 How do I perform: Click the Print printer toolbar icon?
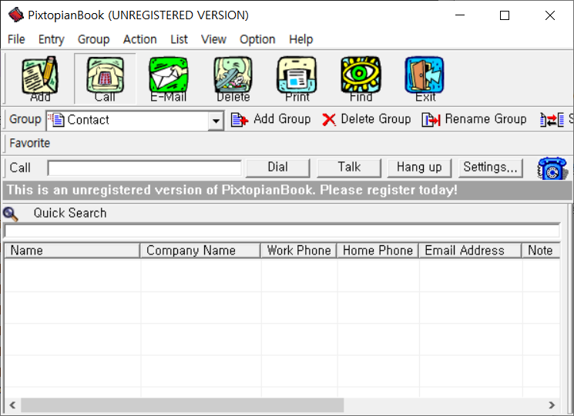pos(297,78)
